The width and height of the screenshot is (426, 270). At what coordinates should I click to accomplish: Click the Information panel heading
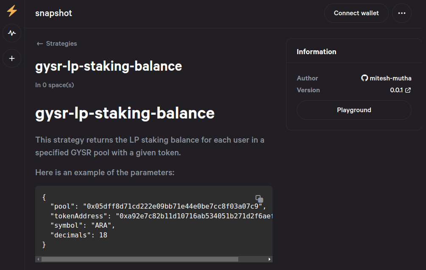coord(317,52)
